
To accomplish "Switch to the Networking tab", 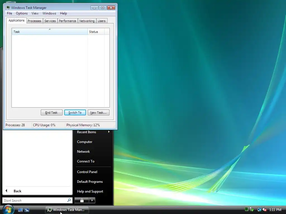I will (x=87, y=21).
